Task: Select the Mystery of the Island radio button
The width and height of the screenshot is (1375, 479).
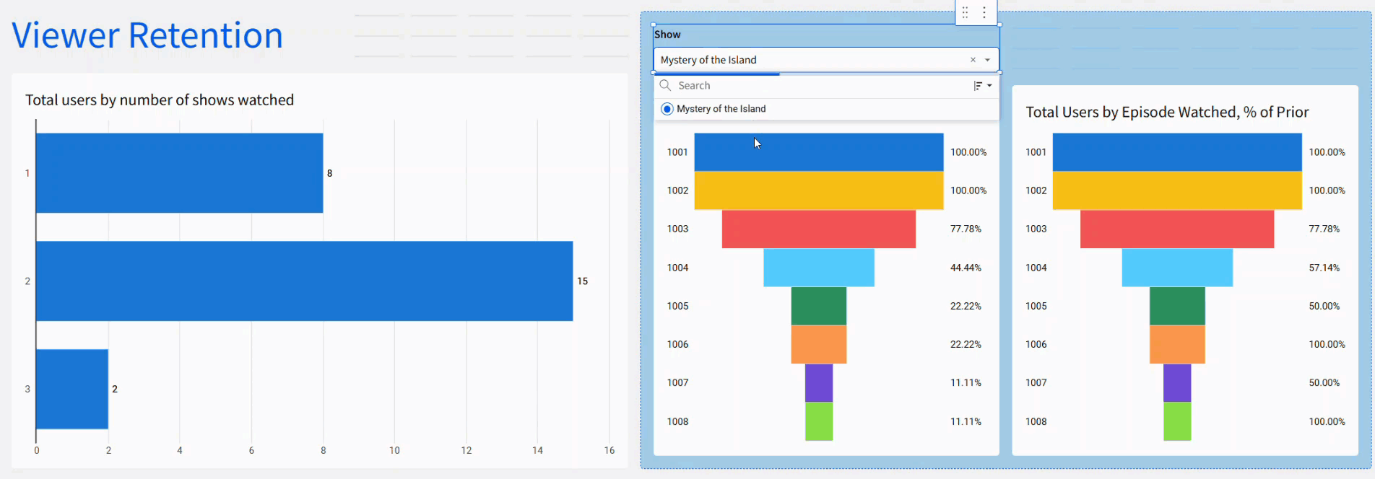Action: click(667, 109)
